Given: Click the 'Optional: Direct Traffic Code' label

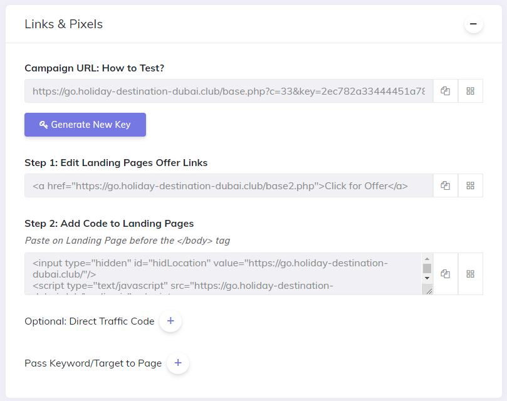Looking at the screenshot, I should pos(90,321).
